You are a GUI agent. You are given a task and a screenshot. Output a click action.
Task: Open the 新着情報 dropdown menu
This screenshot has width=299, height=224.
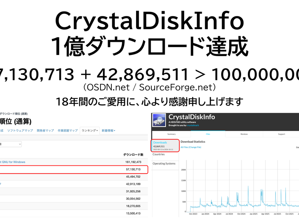click(x=108, y=130)
